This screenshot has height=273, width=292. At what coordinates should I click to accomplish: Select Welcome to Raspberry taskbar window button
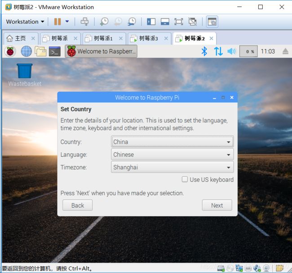point(101,51)
